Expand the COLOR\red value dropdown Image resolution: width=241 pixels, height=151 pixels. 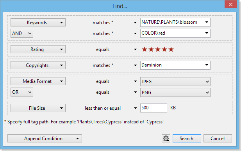pyautogui.click(x=207, y=33)
